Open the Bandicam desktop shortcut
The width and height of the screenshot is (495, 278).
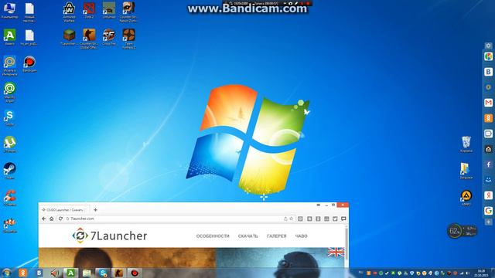coord(29,64)
